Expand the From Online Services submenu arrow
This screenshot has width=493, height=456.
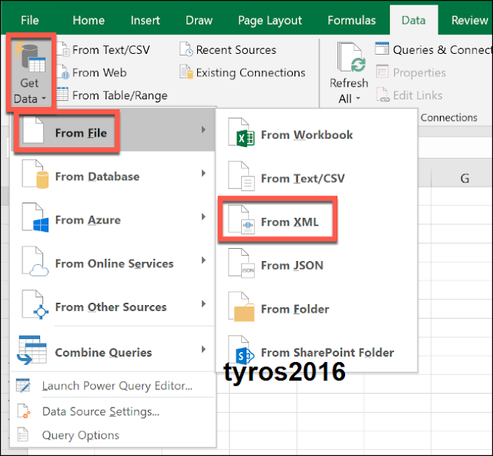click(x=203, y=260)
